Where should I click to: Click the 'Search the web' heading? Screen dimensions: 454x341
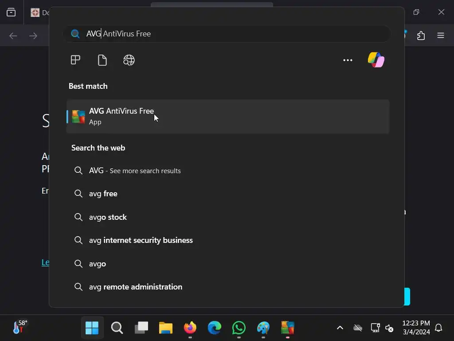pos(98,148)
